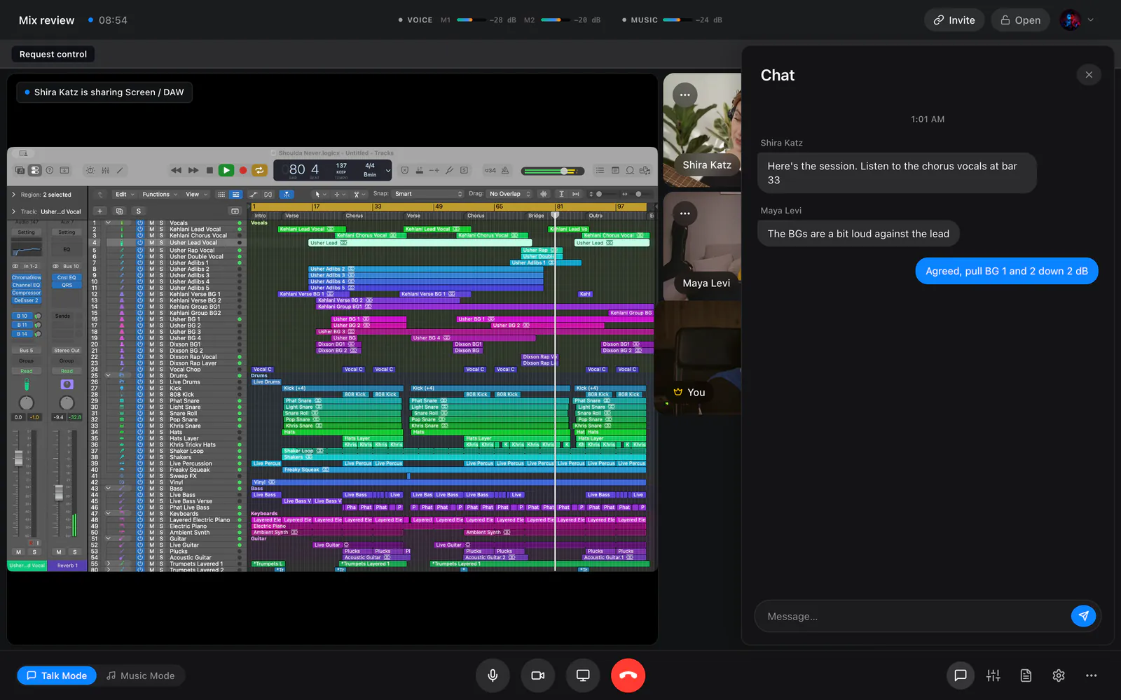This screenshot has width=1121, height=700.
Task: Toggle the S solo button on Vocals track
Action: 160,223
